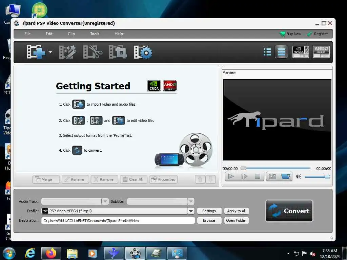Click the Add File toolbar icon
Viewport: 347px width, 260px height.
[35, 52]
